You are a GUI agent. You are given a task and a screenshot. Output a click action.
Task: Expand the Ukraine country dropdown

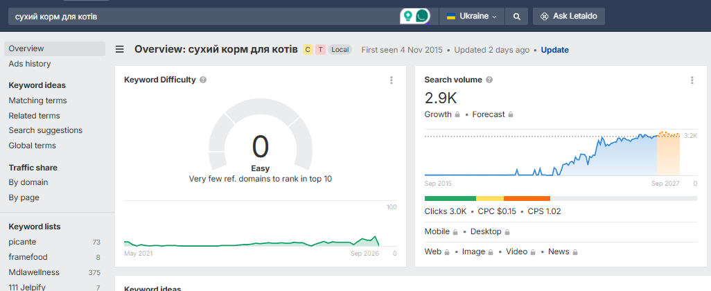(472, 17)
